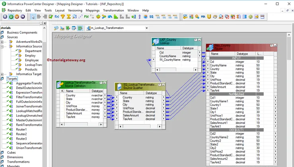Select SequenceGenerator target in tree
The image size is (294, 167).
[29, 143]
